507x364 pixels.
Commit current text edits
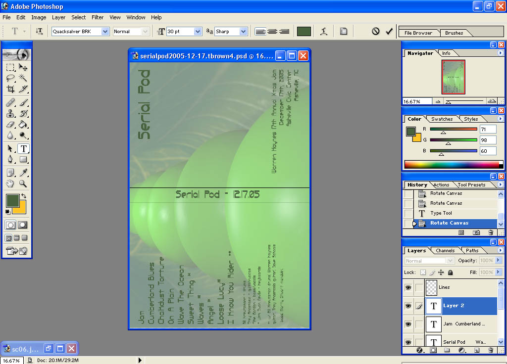pyautogui.click(x=389, y=31)
